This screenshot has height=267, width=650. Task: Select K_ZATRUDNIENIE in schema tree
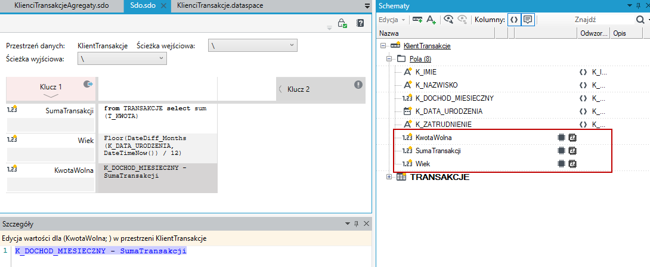click(x=444, y=125)
